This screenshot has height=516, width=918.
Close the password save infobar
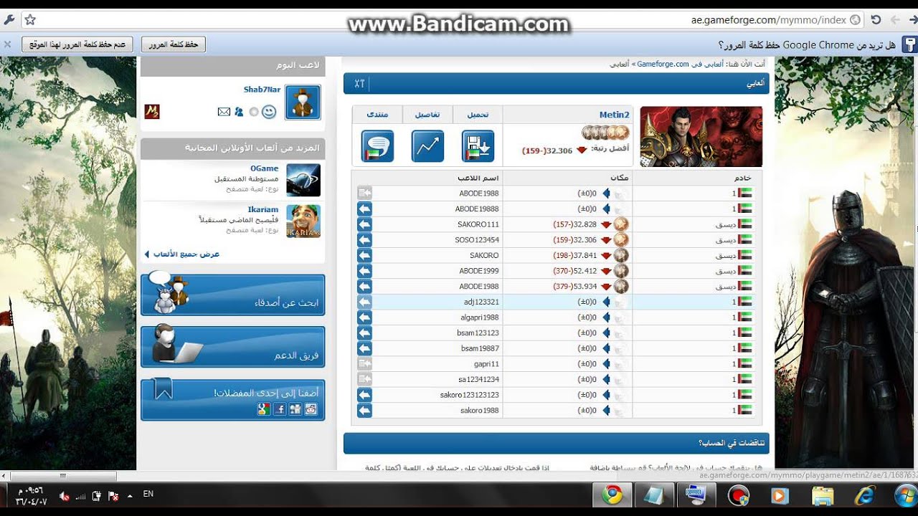tap(7, 44)
